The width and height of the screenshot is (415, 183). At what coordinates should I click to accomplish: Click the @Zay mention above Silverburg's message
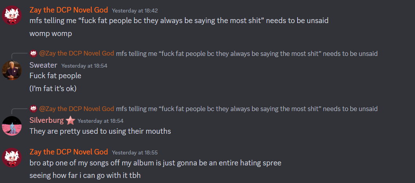pyautogui.click(x=77, y=109)
